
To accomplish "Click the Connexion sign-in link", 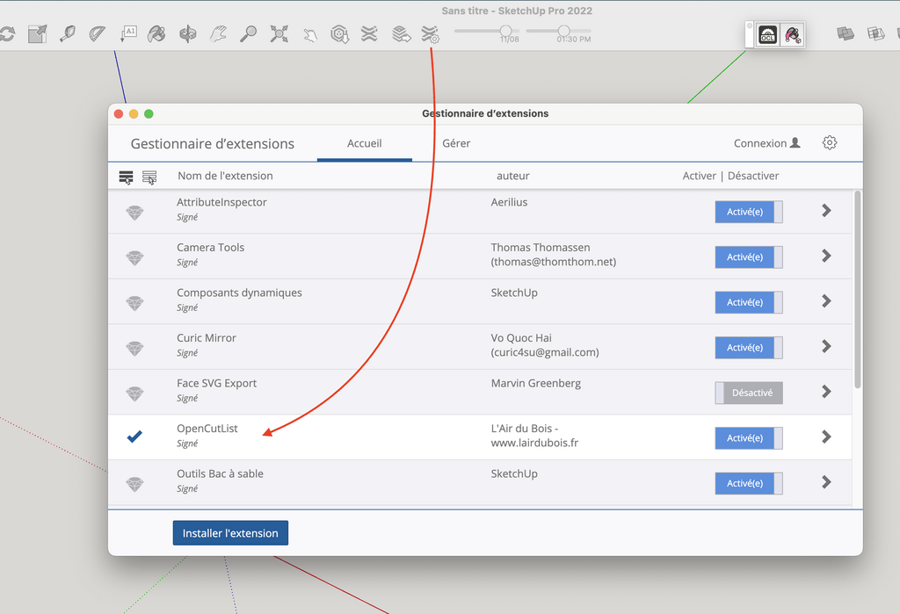I will click(x=766, y=143).
